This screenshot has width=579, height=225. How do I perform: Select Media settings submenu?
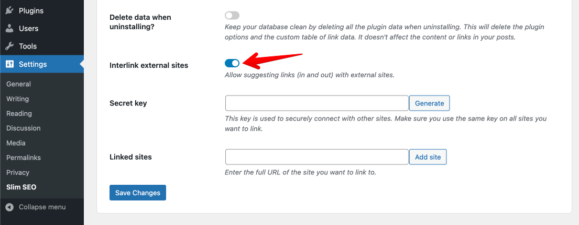16,143
